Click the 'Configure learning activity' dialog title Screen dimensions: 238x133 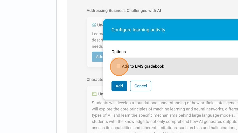[x=138, y=30]
